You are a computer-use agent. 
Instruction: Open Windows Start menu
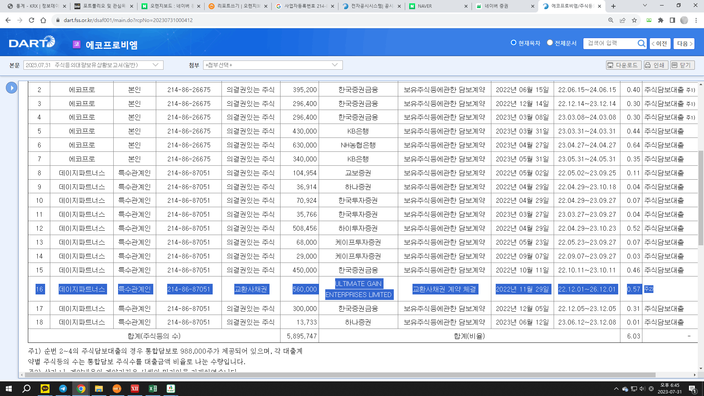pos(9,389)
